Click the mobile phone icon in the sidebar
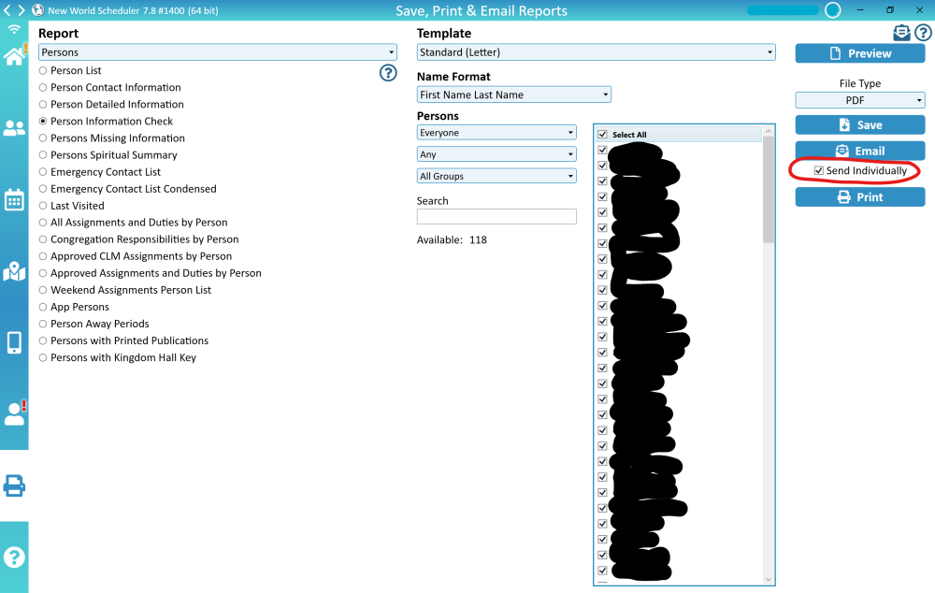 (x=14, y=342)
